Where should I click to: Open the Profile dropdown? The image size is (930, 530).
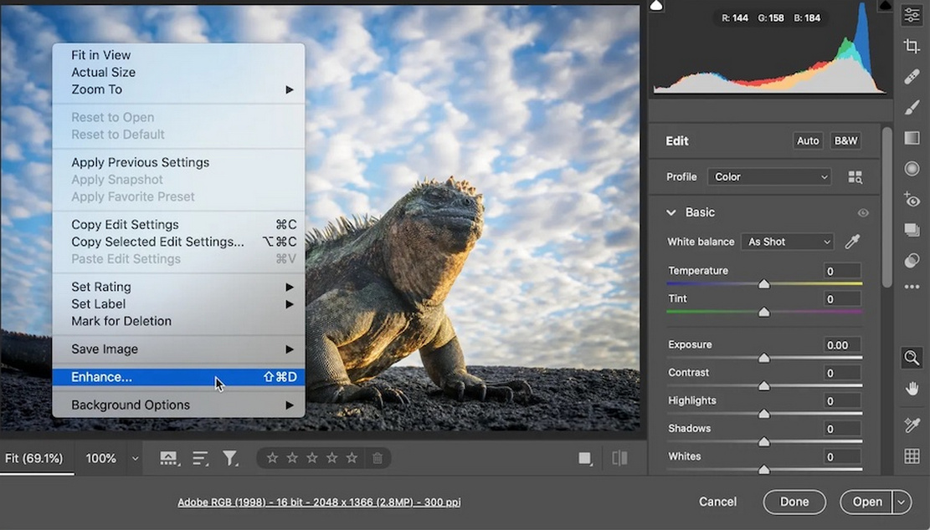768,176
